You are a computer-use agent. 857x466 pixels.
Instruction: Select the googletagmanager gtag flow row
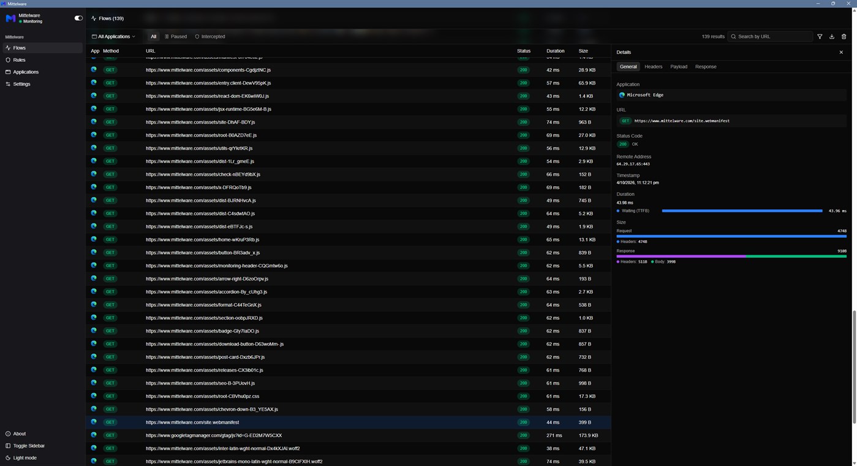(348, 435)
